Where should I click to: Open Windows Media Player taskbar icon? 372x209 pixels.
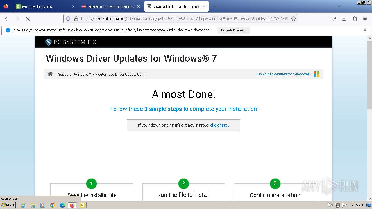pyautogui.click(x=43, y=205)
